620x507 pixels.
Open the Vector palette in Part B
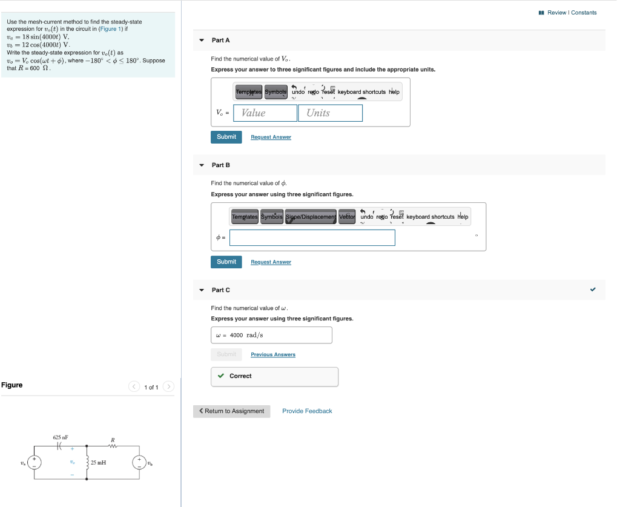pyautogui.click(x=347, y=216)
